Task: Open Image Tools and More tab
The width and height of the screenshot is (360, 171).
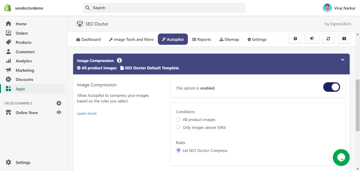Action: (131, 39)
